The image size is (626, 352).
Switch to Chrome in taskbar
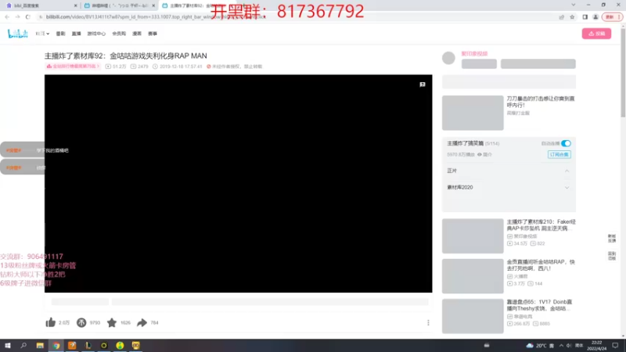tap(56, 346)
